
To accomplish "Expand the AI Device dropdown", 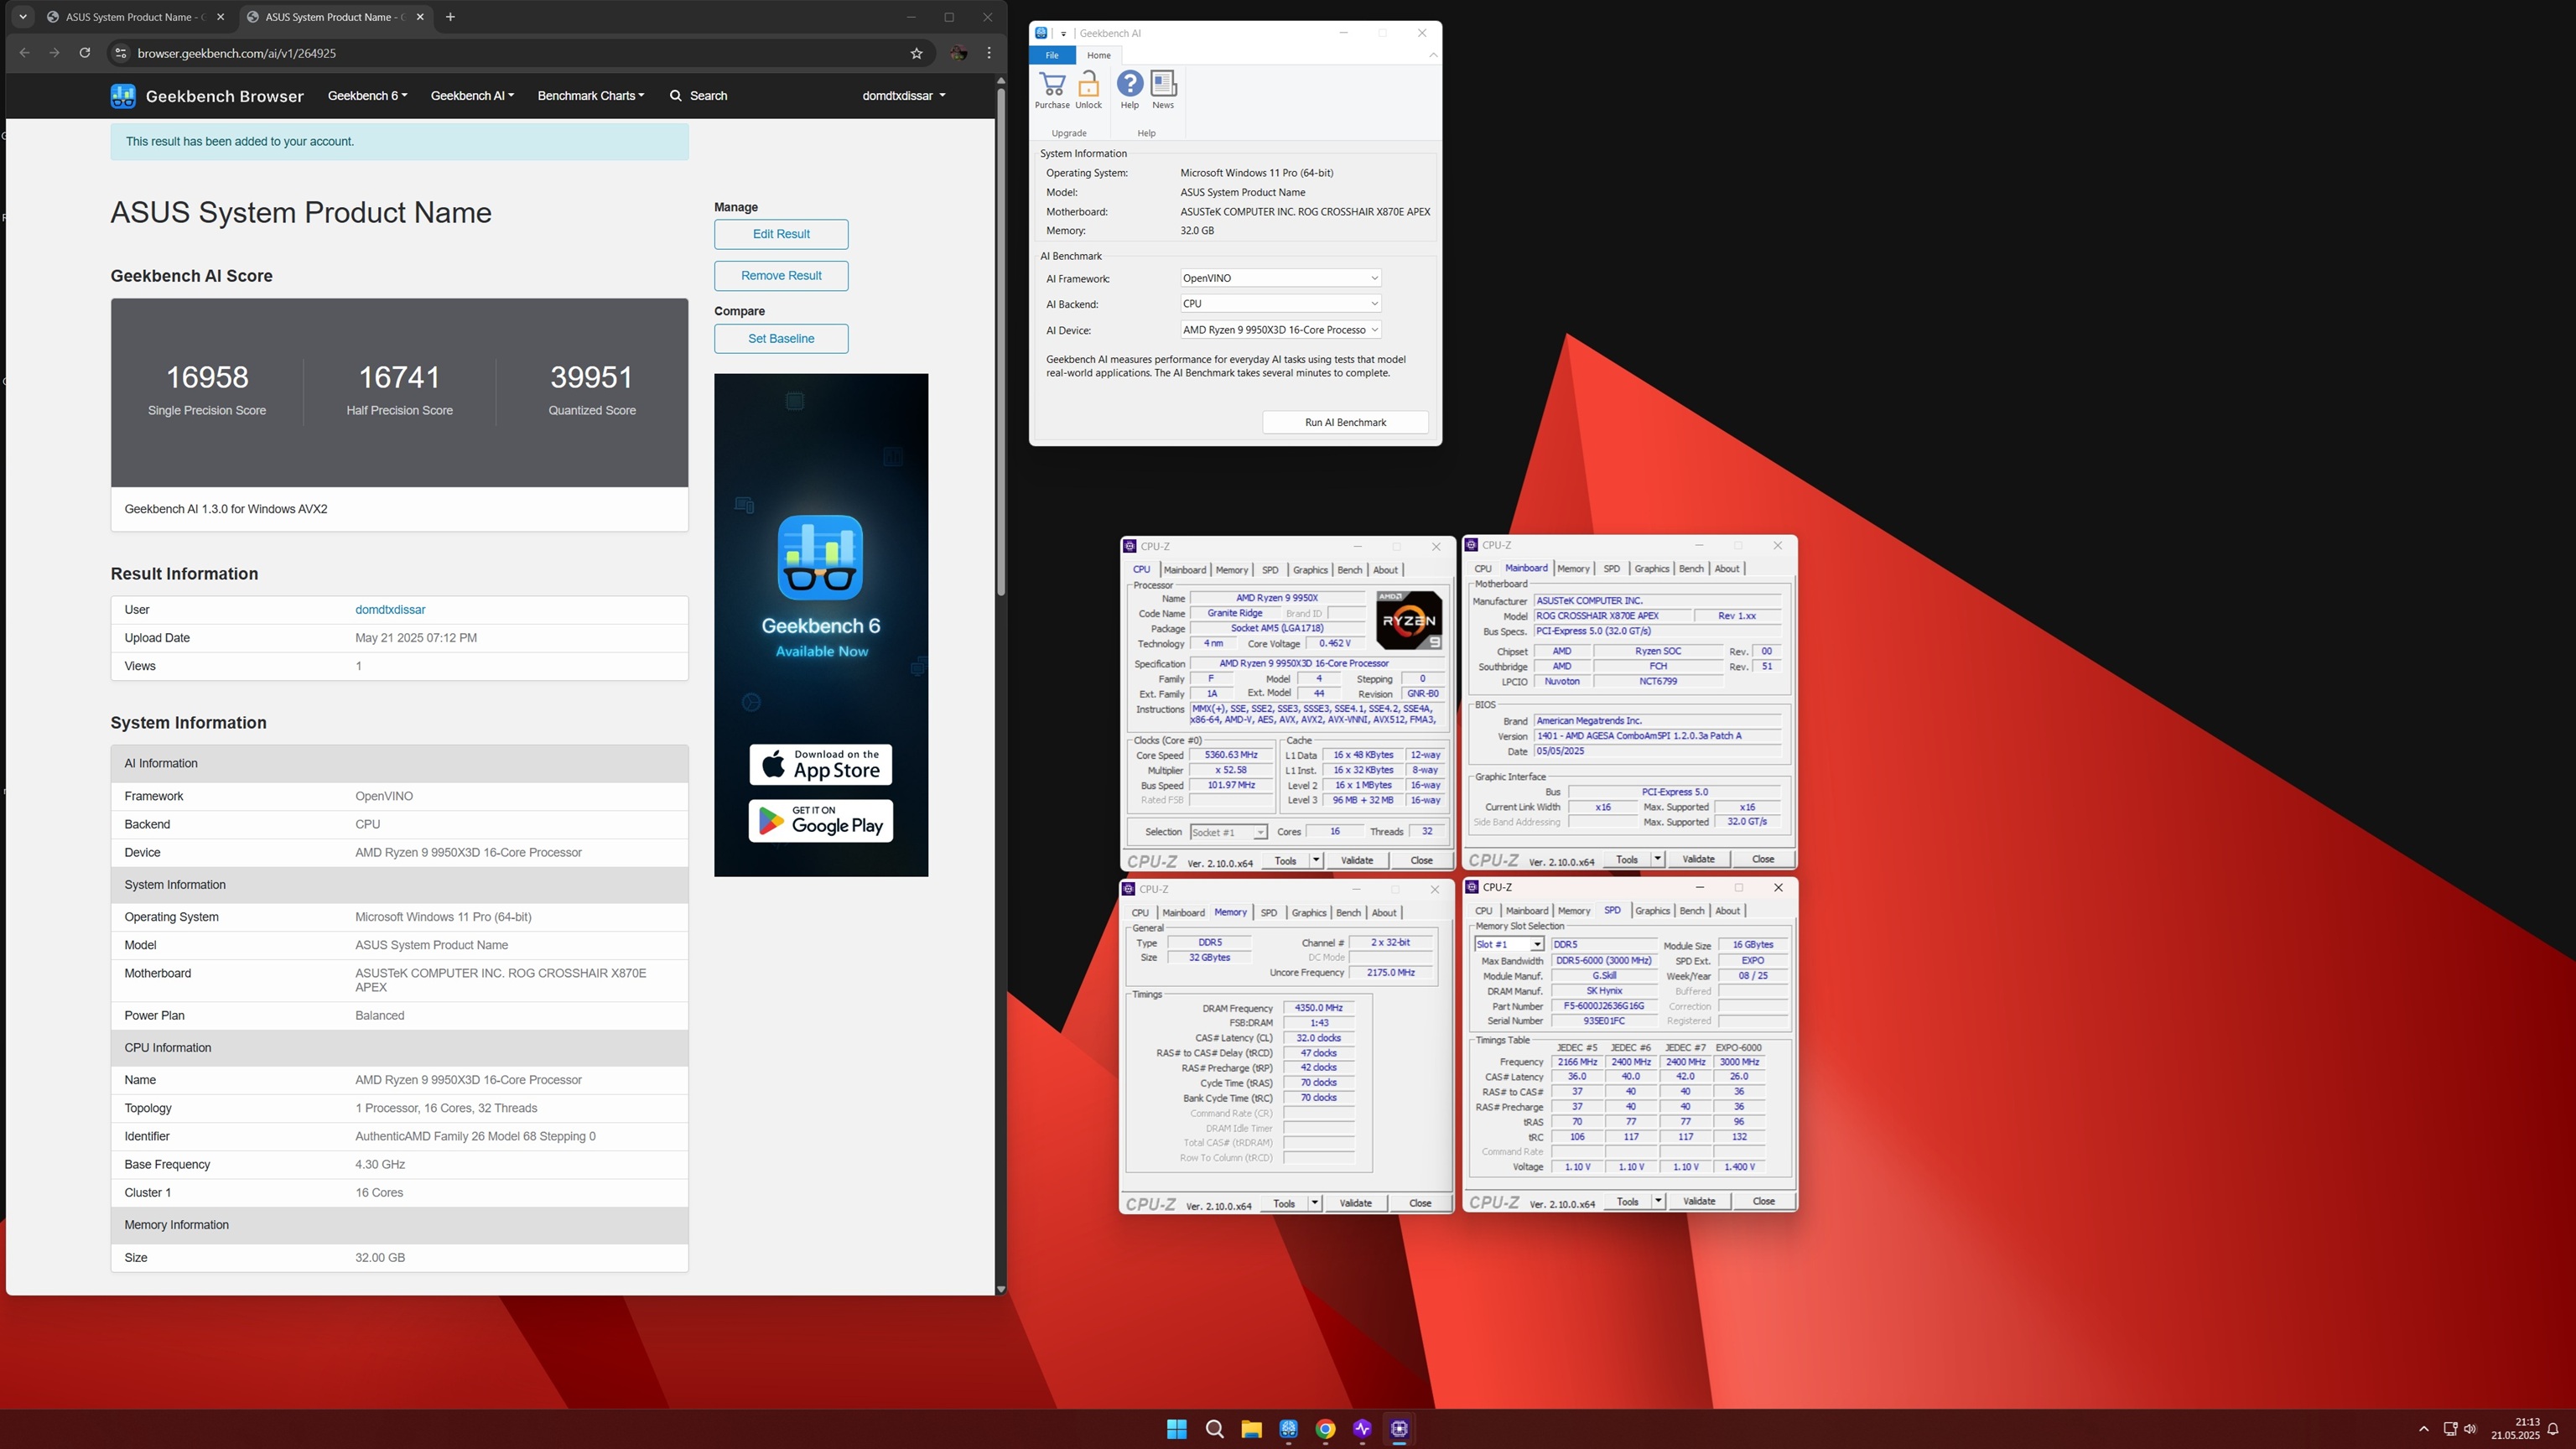I will coord(1280,330).
